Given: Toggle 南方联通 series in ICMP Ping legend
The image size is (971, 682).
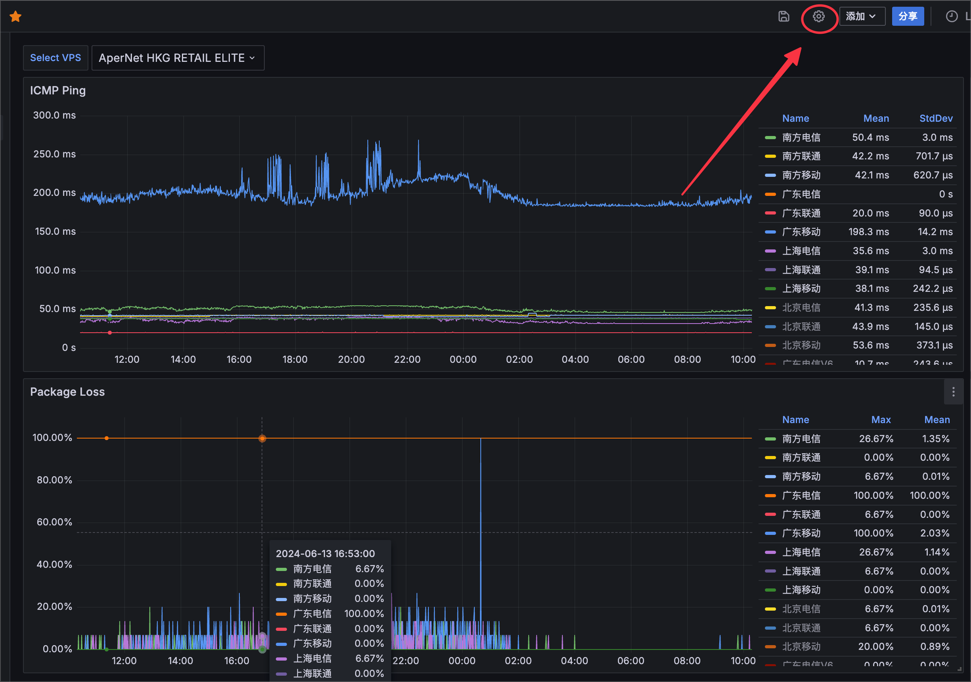Looking at the screenshot, I should click(x=801, y=156).
